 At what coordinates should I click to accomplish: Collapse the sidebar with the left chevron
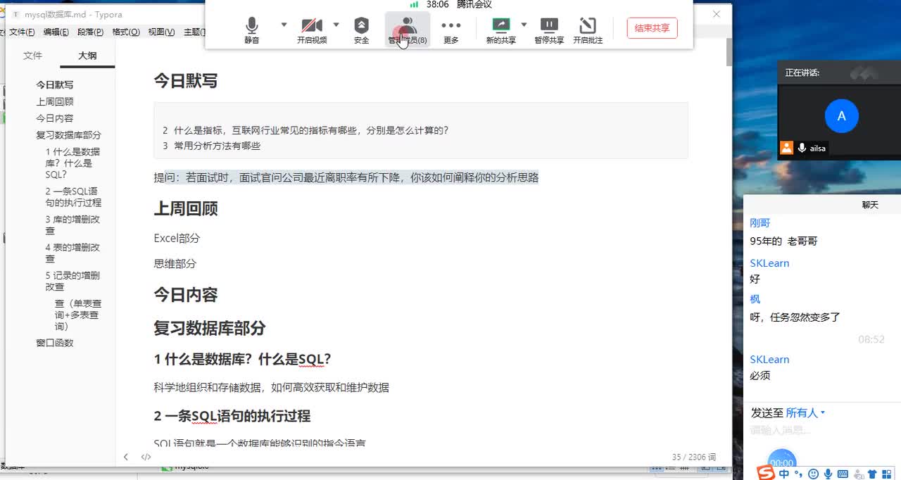(126, 457)
